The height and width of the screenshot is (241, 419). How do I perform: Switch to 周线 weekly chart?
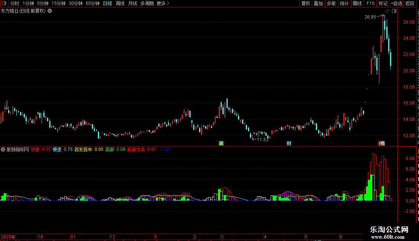[x=120, y=3]
